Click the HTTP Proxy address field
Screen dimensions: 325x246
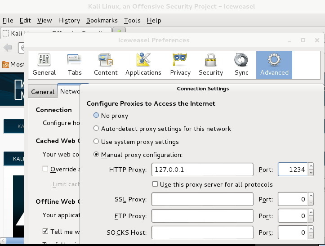click(x=202, y=170)
